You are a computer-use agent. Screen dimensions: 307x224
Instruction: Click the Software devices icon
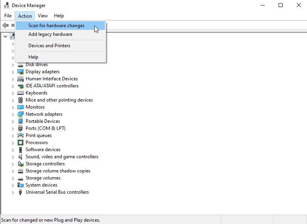pyautogui.click(x=21, y=150)
